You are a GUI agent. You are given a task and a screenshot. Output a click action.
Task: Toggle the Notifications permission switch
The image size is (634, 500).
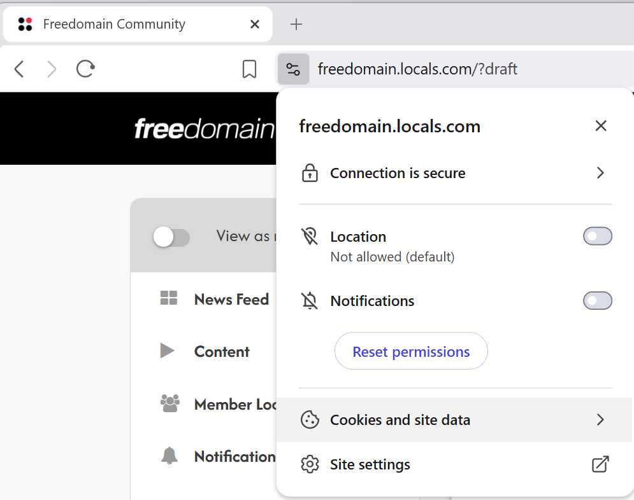pos(597,301)
